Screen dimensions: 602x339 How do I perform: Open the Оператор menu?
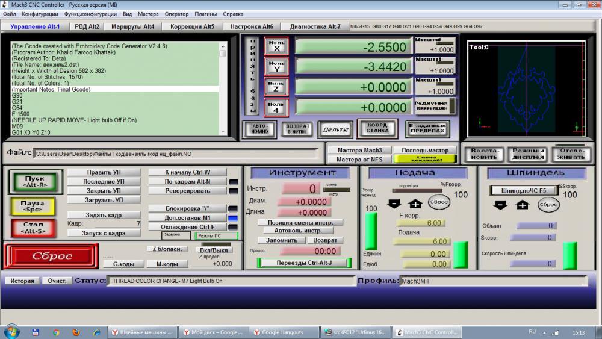pos(176,14)
